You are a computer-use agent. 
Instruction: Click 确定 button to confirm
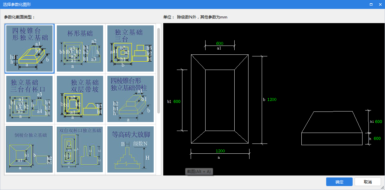point(339,182)
